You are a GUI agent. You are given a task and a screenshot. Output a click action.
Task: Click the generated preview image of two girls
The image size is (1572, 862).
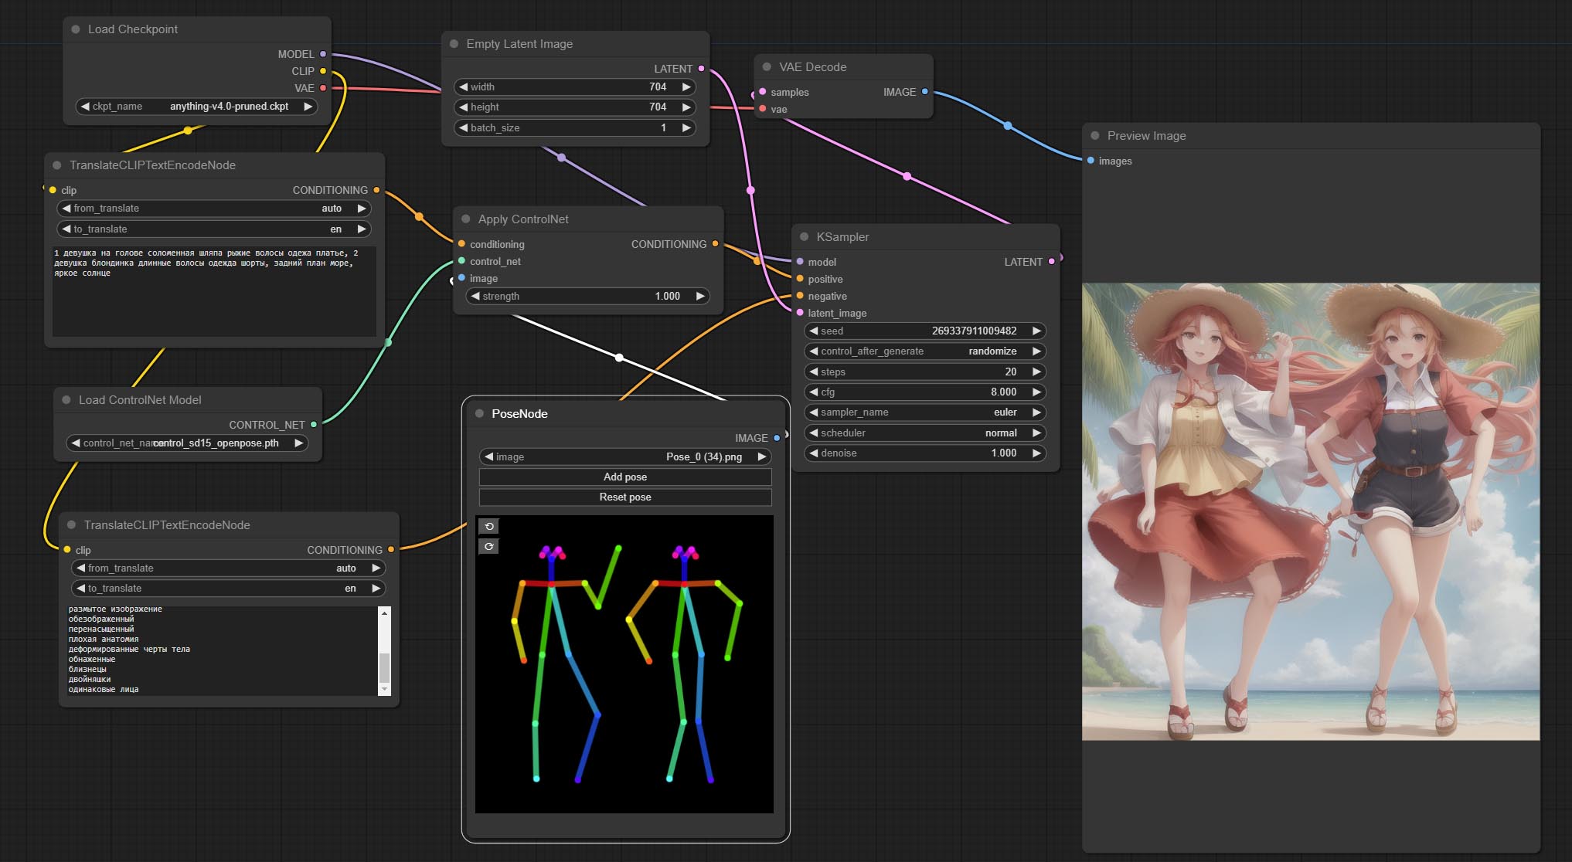click(x=1310, y=511)
